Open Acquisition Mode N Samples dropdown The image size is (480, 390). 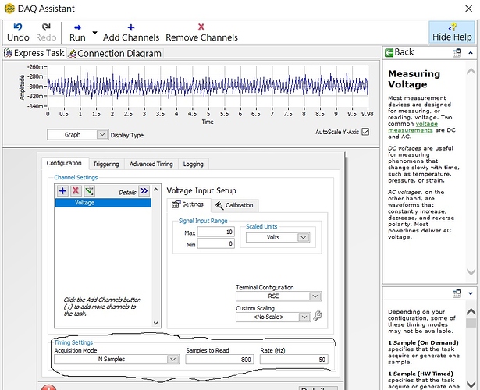[x=116, y=359]
